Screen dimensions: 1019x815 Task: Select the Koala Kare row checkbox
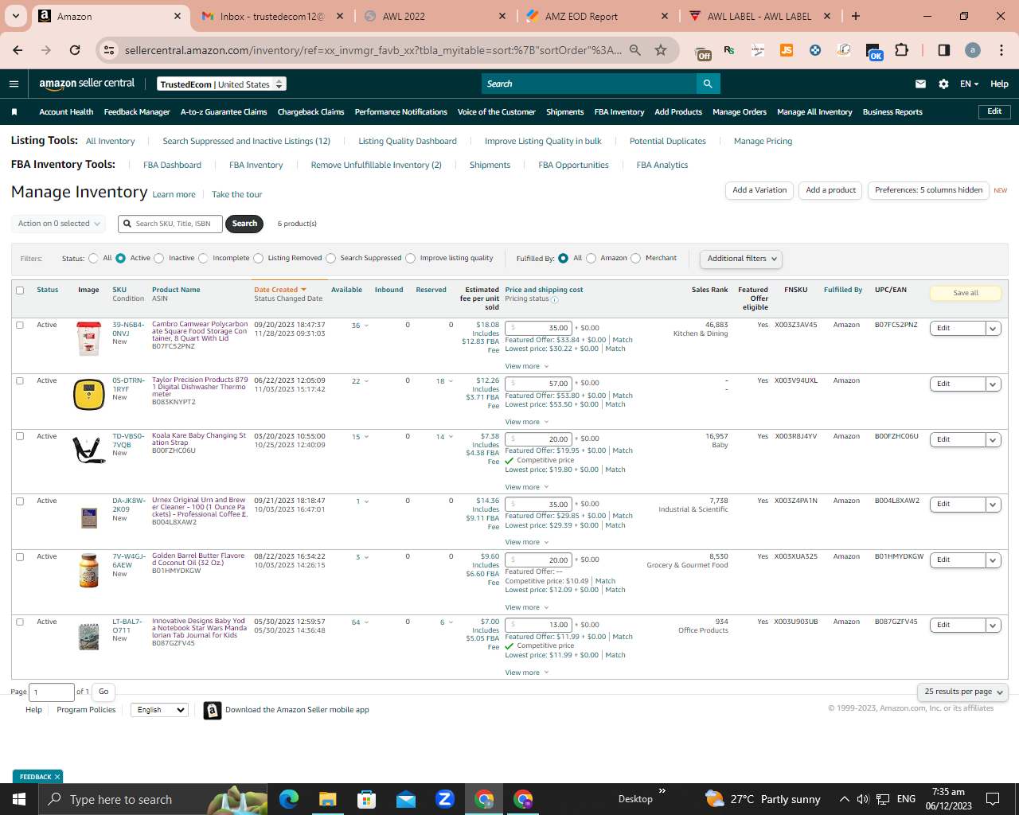click(x=20, y=437)
